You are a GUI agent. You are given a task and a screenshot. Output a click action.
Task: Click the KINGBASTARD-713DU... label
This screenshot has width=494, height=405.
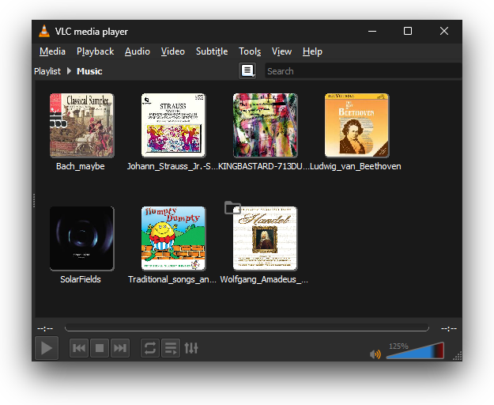[x=264, y=166]
